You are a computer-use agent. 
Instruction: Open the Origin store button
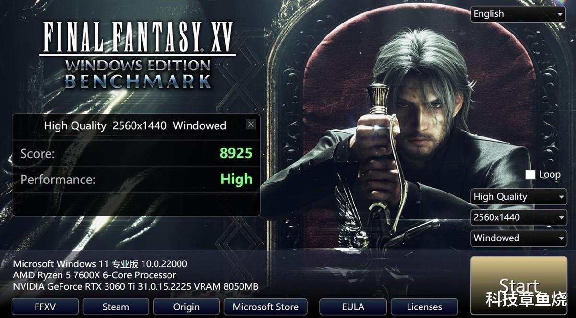[186, 307]
